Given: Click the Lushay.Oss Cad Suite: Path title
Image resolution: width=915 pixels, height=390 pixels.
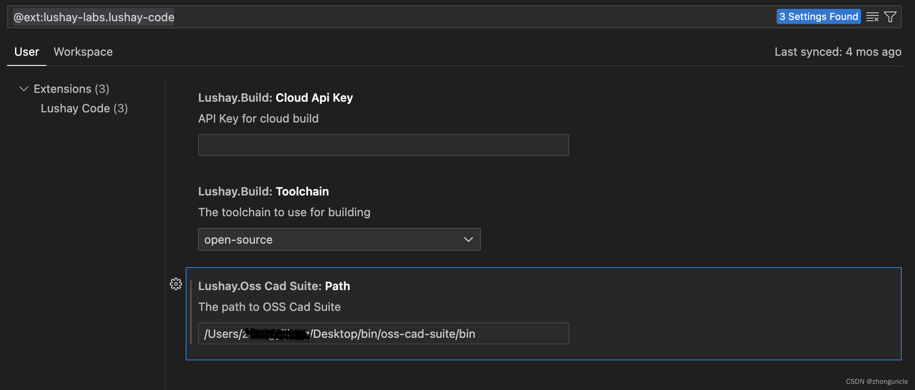Looking at the screenshot, I should [274, 286].
